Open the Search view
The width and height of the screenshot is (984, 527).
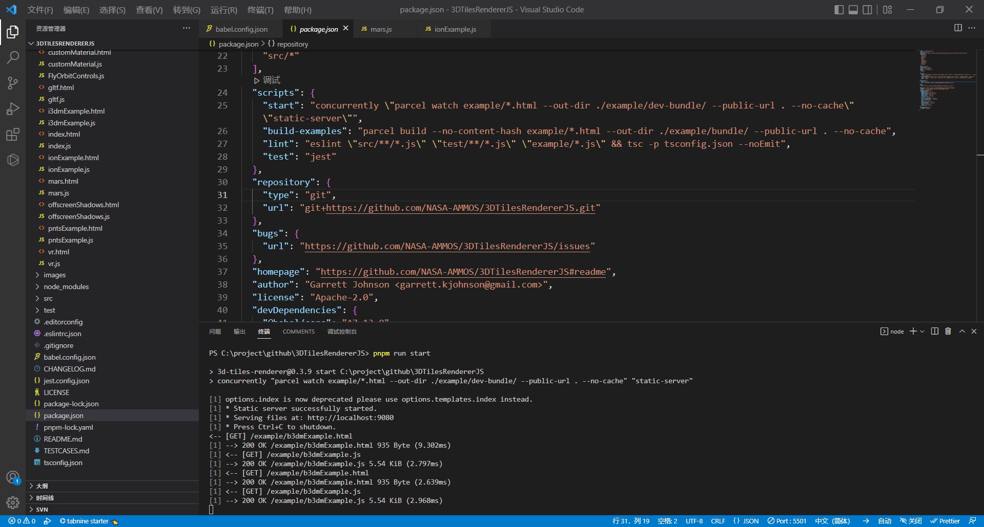(12, 57)
